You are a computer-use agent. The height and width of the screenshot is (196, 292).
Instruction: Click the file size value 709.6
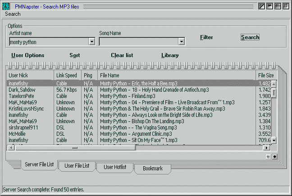pos(265,140)
